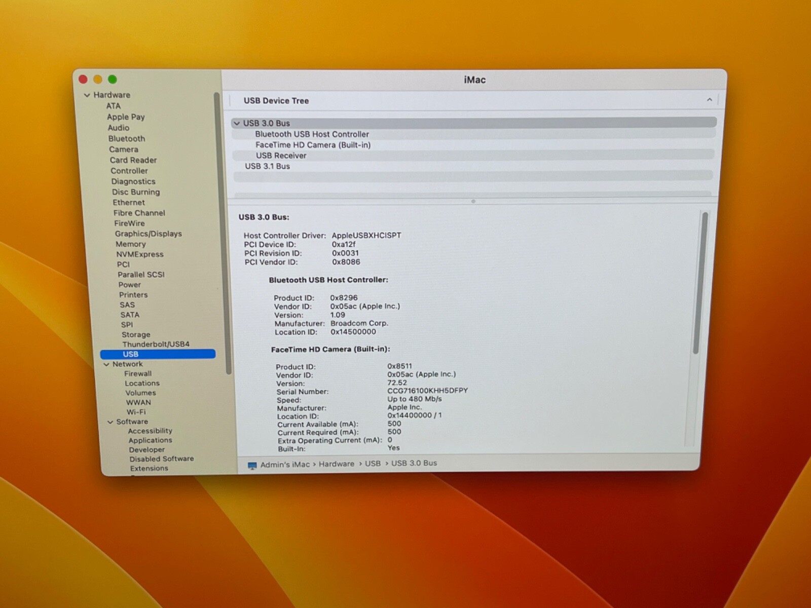
Task: Select WWAN under Network
Action: coord(138,403)
